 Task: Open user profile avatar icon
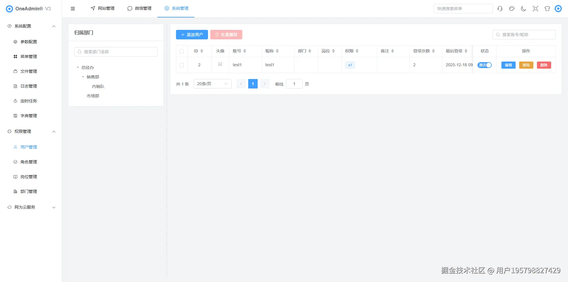pos(558,9)
